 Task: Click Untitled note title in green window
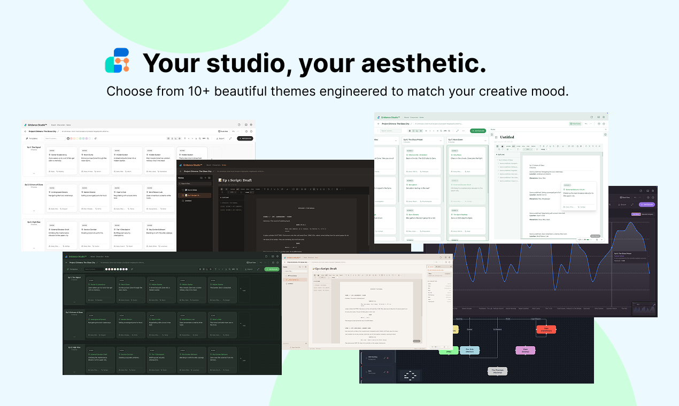pyautogui.click(x=507, y=137)
